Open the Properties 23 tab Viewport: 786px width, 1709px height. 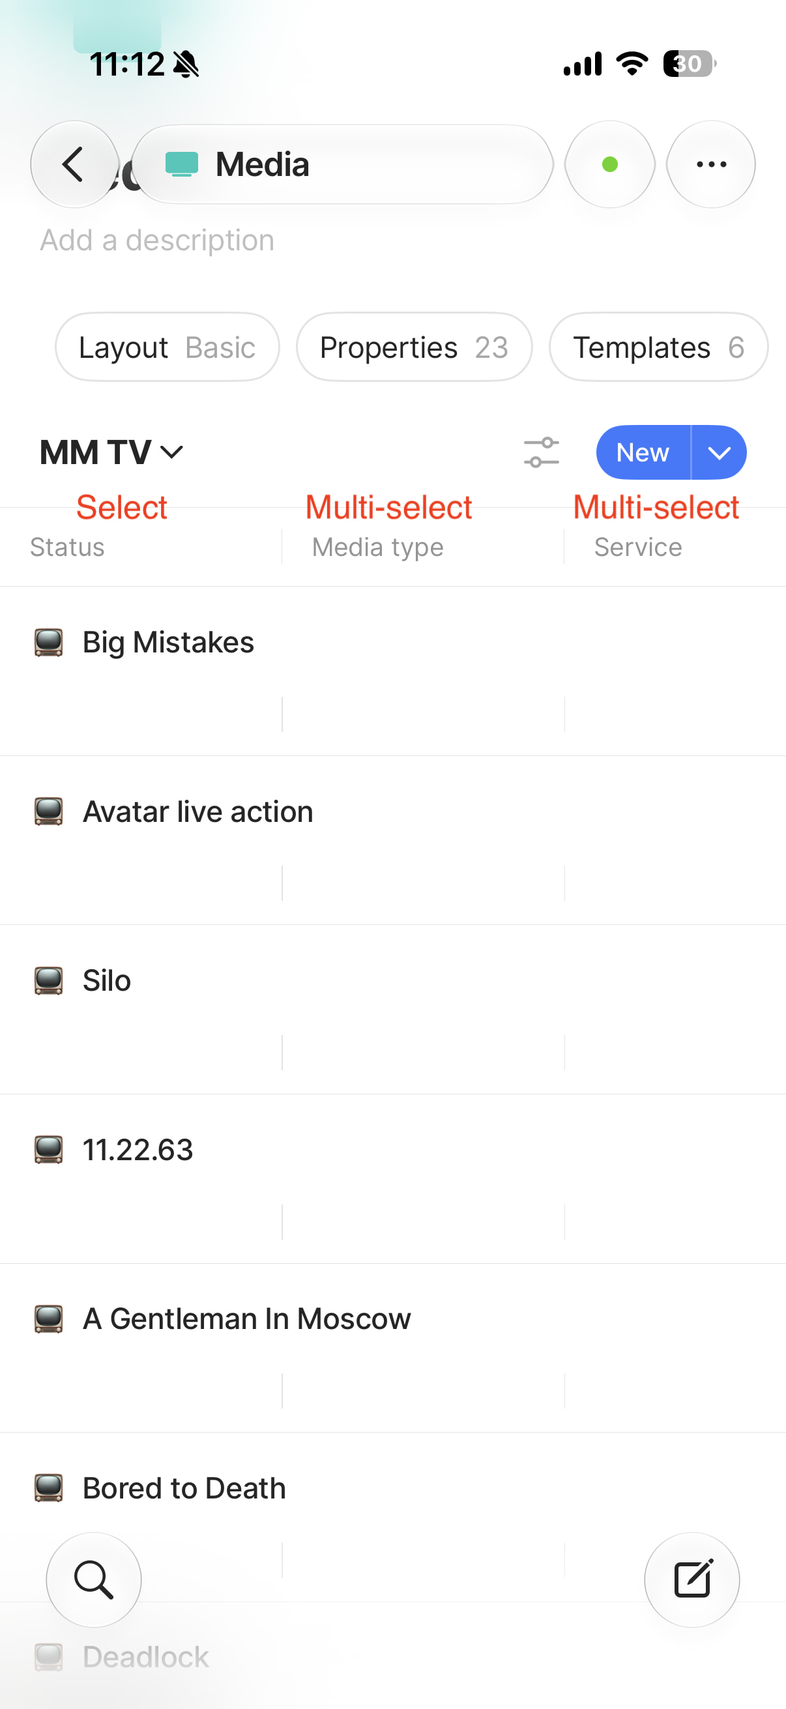click(x=414, y=347)
